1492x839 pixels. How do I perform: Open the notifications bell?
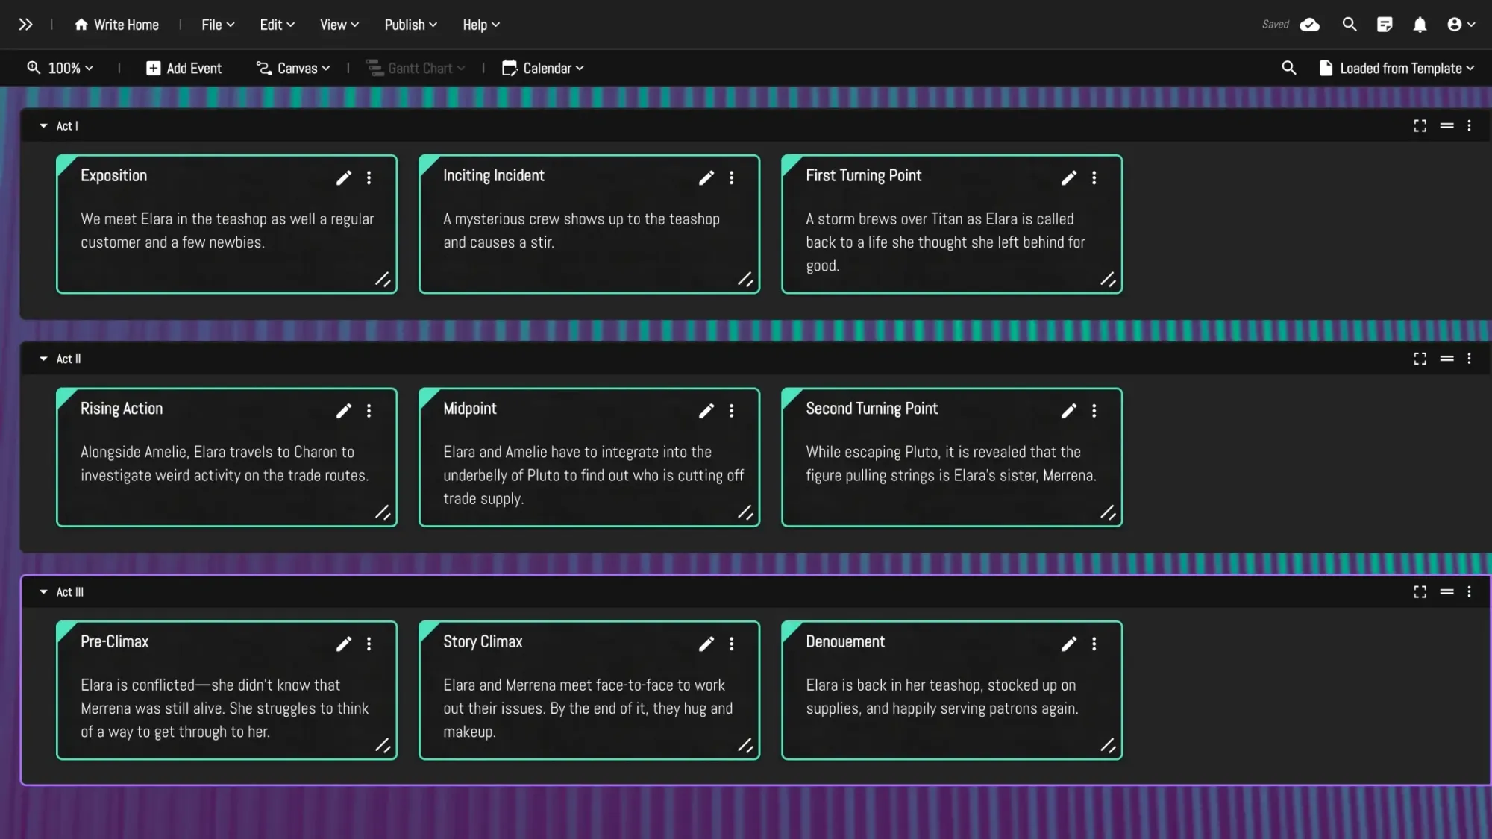point(1420,25)
